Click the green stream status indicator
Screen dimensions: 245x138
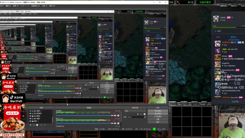pyautogui.click(x=154, y=129)
